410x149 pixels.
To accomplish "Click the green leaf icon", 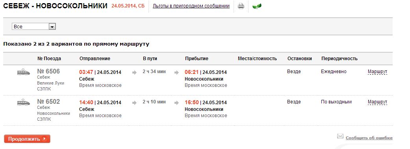I will point(257,6).
